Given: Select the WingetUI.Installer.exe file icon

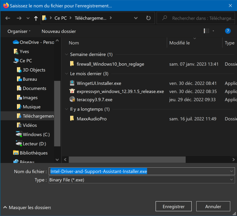Looking at the screenshot, I should click(72, 83).
